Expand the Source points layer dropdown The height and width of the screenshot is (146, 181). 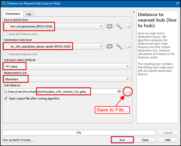tap(102, 26)
